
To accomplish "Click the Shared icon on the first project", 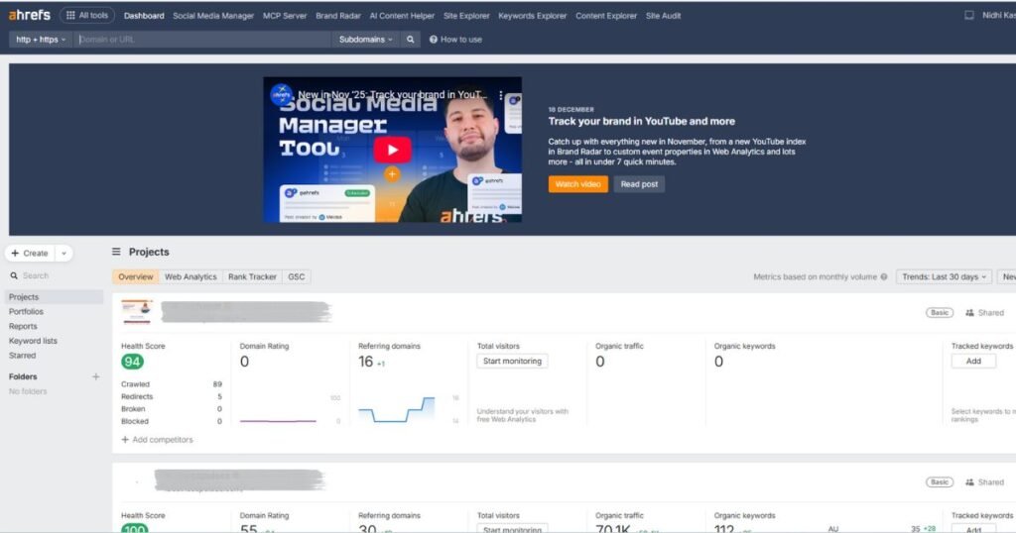I will click(x=969, y=313).
